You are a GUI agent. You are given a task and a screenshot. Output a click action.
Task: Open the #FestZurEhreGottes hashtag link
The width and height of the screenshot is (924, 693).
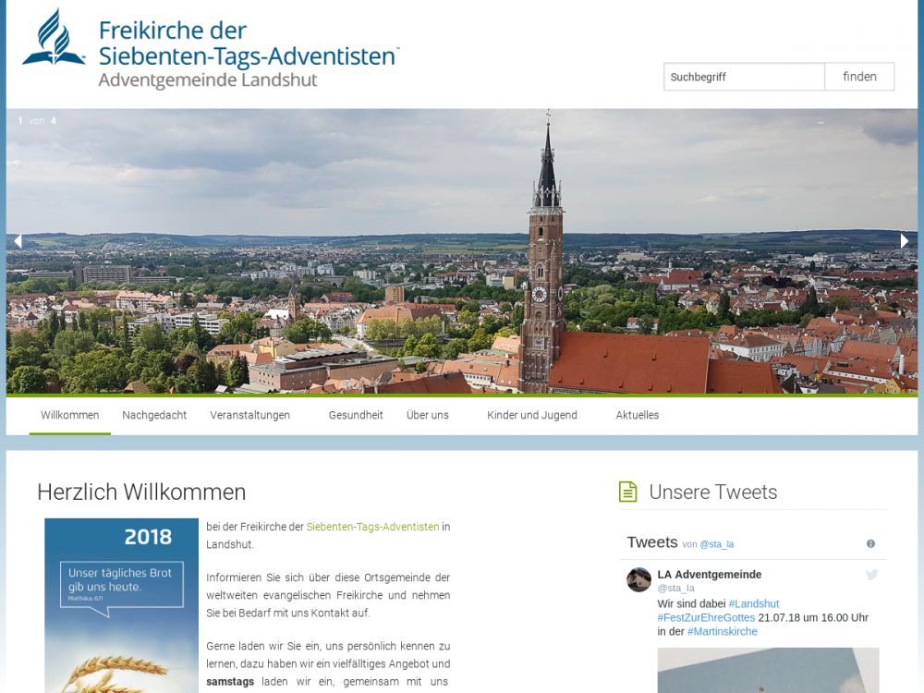point(706,617)
